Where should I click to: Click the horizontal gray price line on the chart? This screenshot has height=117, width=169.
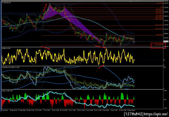83,41
